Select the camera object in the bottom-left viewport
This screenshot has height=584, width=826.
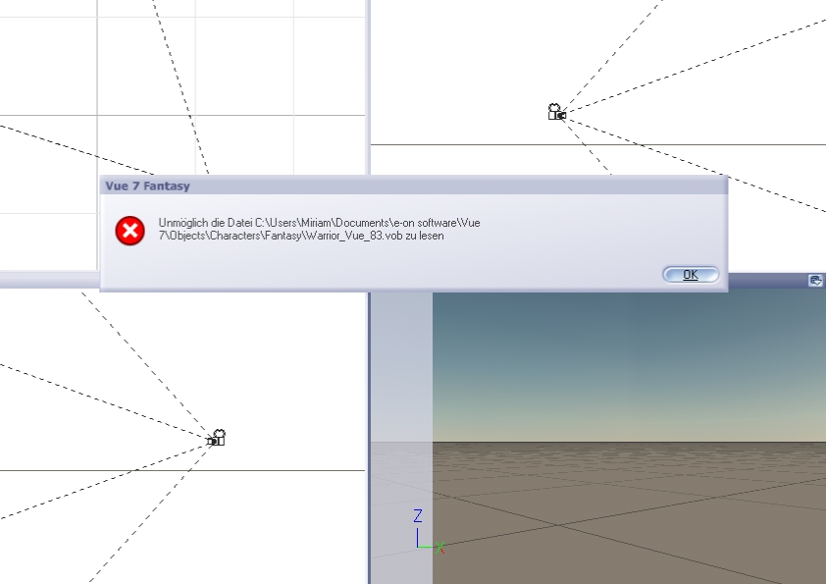(217, 438)
